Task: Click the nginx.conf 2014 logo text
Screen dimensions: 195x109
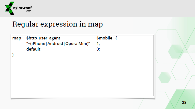Action: coord(22,9)
